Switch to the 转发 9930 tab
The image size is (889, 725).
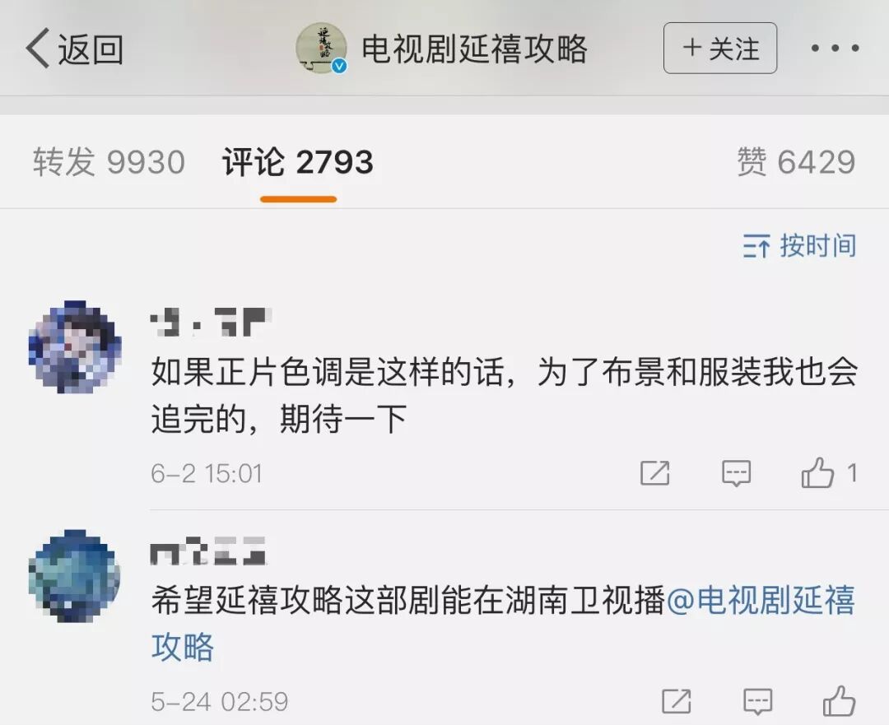click(x=109, y=162)
